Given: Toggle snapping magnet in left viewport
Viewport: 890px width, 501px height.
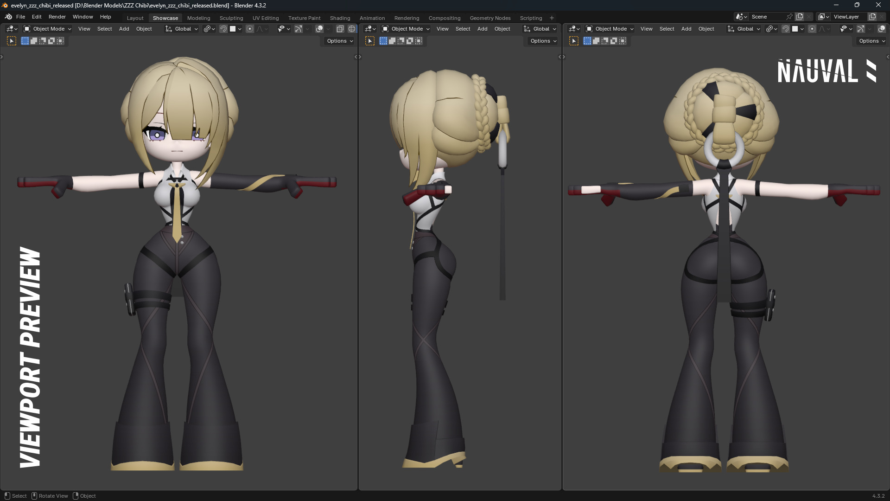Looking at the screenshot, I should (223, 29).
